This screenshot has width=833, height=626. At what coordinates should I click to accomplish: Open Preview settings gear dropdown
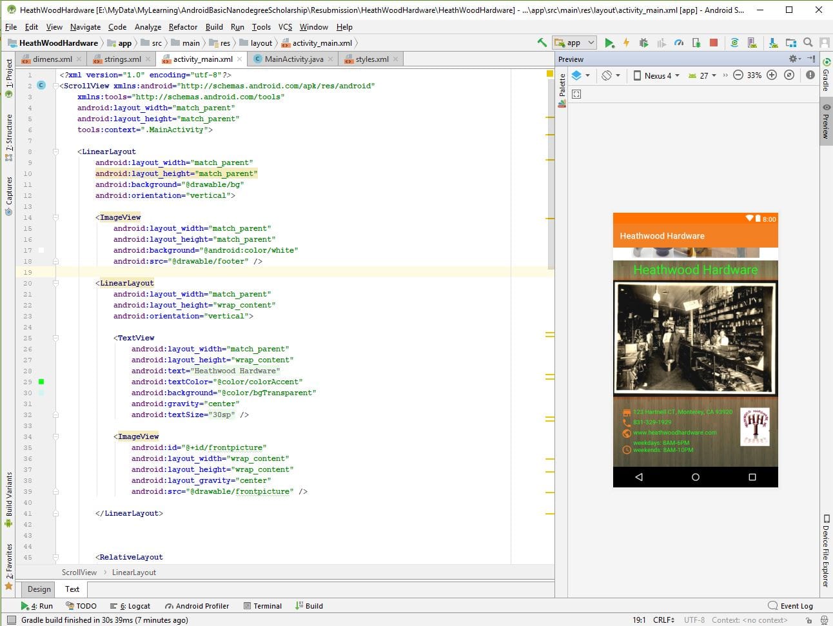coord(795,59)
